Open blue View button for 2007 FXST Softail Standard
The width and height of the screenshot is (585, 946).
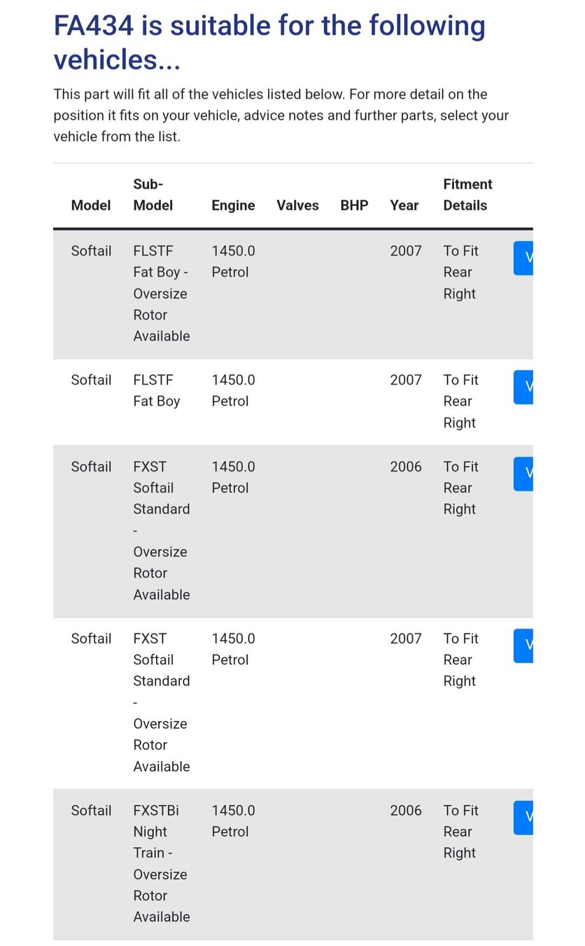pyautogui.click(x=523, y=645)
